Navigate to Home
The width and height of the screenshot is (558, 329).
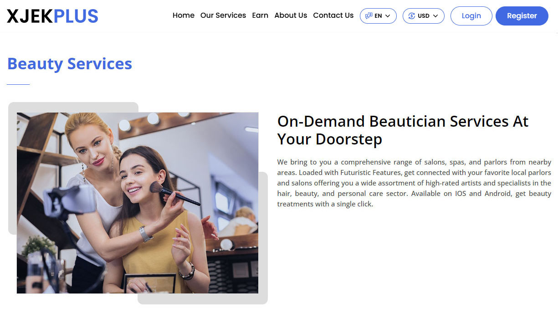[183, 15]
